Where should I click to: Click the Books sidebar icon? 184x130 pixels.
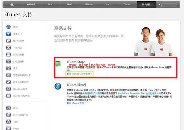pos(8,128)
